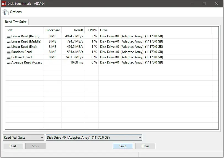Save the benchmark results
This screenshot has height=158, width=224.
tap(123, 146)
